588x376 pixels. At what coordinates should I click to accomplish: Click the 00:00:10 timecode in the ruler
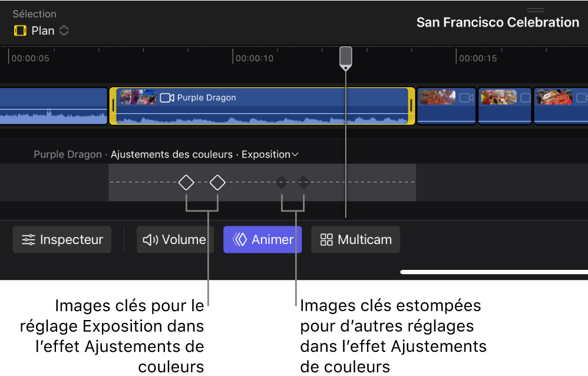[x=255, y=58]
